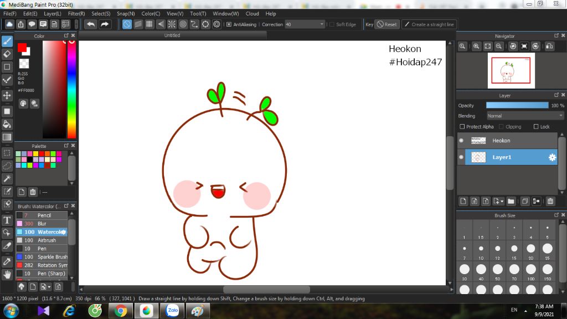Detach the Color panel
The image size is (567, 319).
(66, 35)
